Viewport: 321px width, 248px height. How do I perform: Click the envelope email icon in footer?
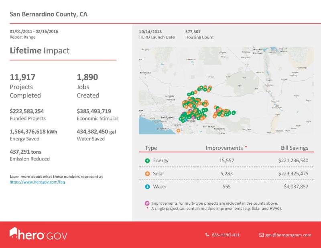pos(261,235)
